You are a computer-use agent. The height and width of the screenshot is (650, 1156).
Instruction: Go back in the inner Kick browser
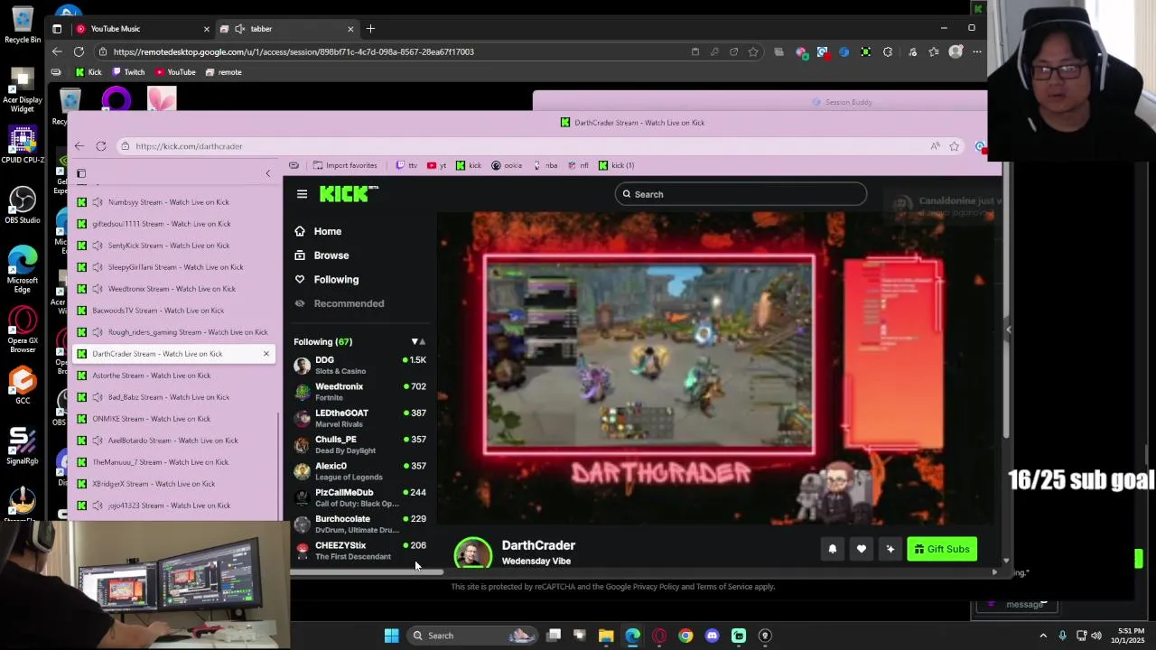79,146
